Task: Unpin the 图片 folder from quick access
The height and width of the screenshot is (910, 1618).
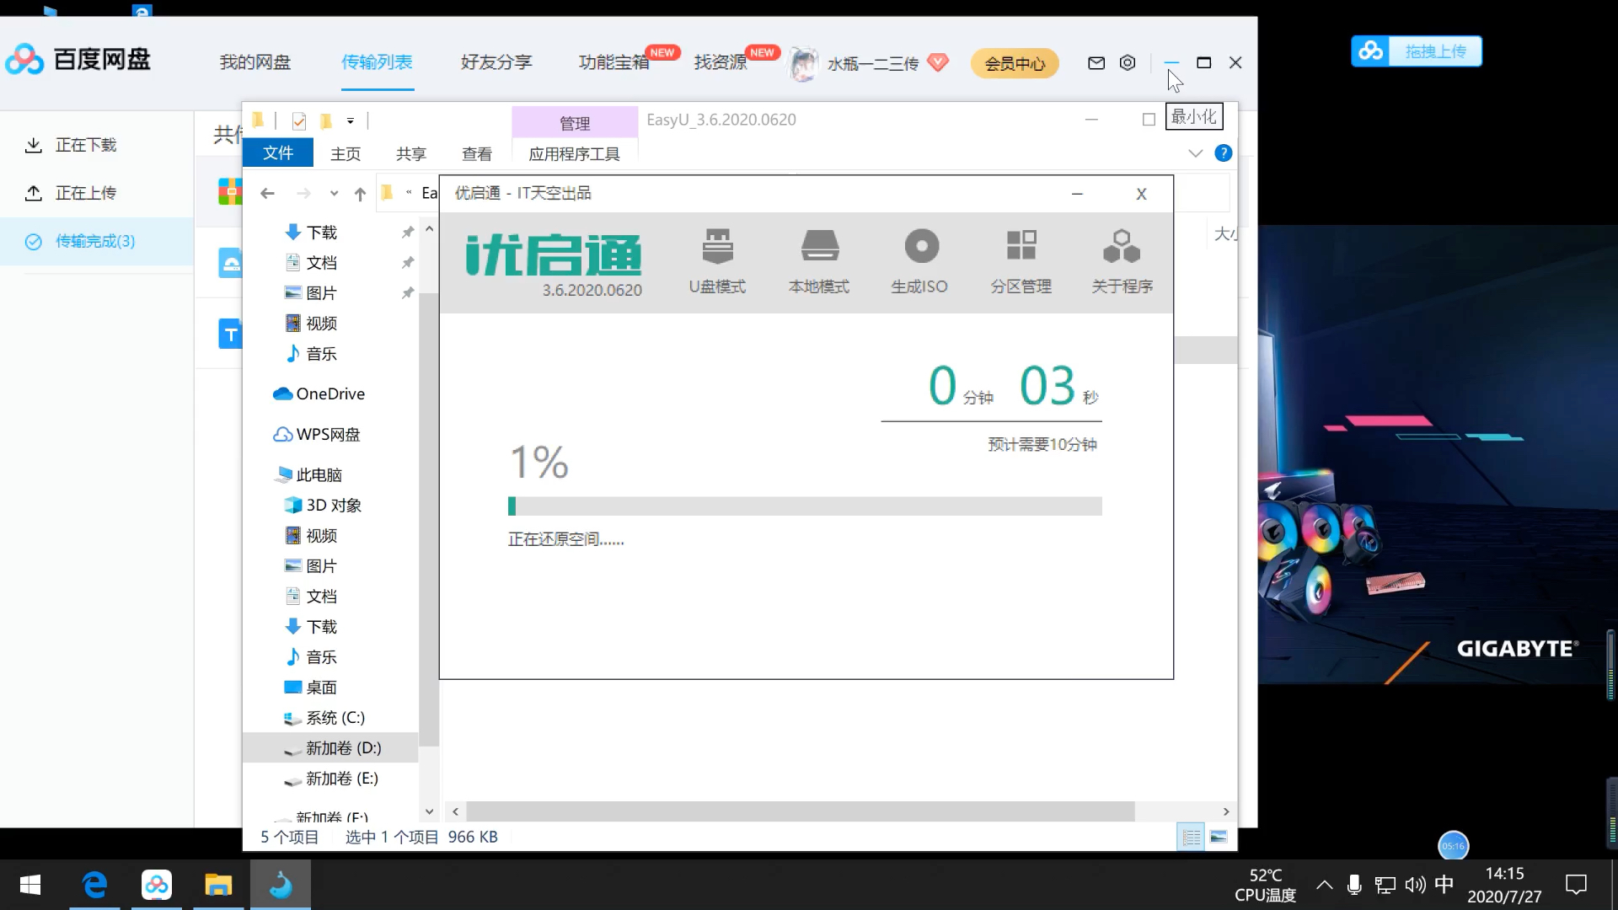Action: [x=408, y=292]
